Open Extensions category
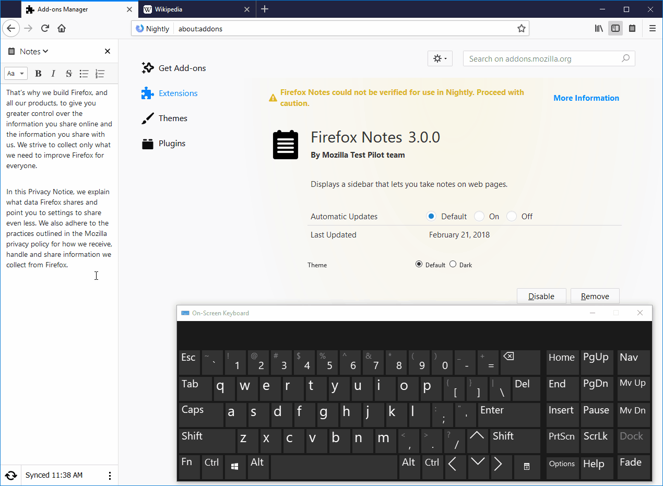Screen dimensions: 663x486 click(x=170, y=93)
